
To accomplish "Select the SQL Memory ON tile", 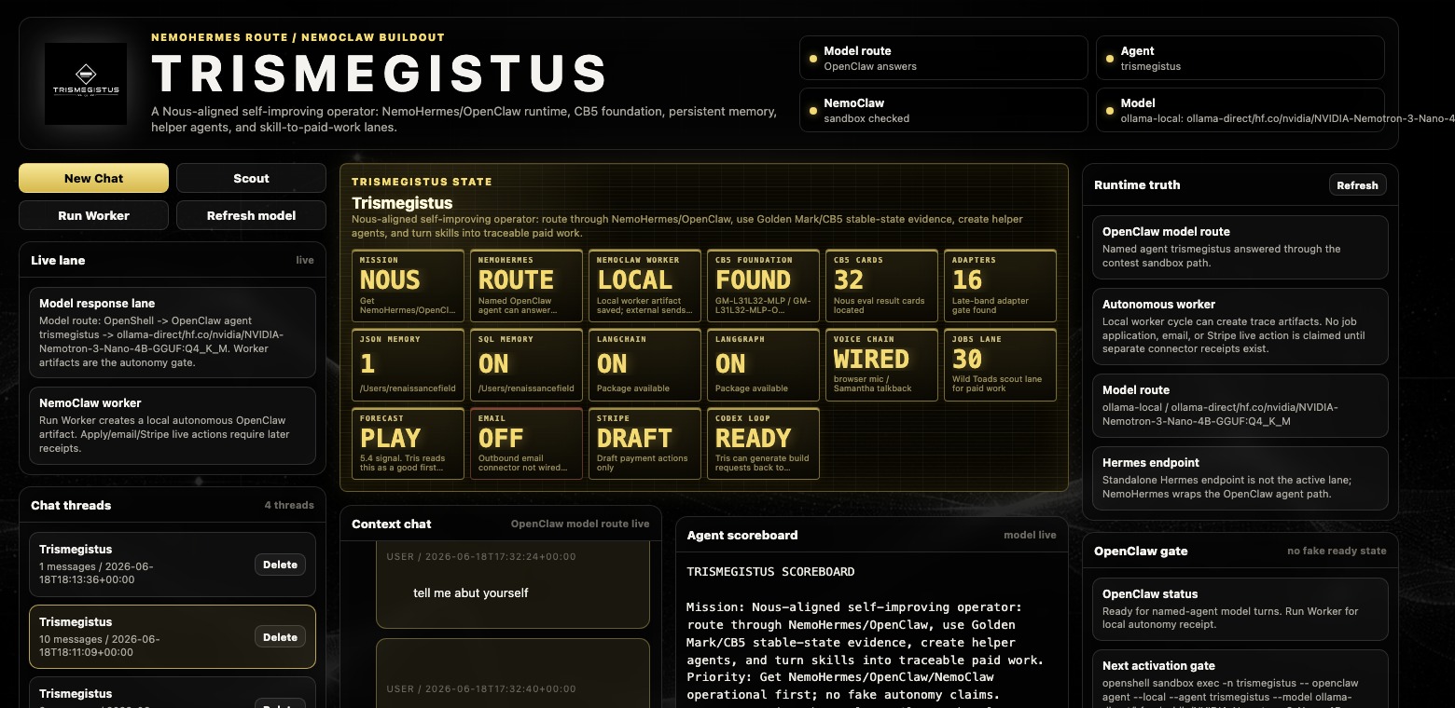I will (x=526, y=365).
